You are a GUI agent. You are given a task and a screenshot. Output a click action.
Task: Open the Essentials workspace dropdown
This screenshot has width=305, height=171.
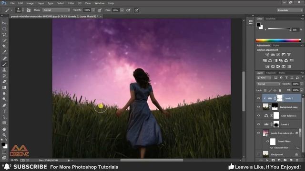[x=290, y=10]
